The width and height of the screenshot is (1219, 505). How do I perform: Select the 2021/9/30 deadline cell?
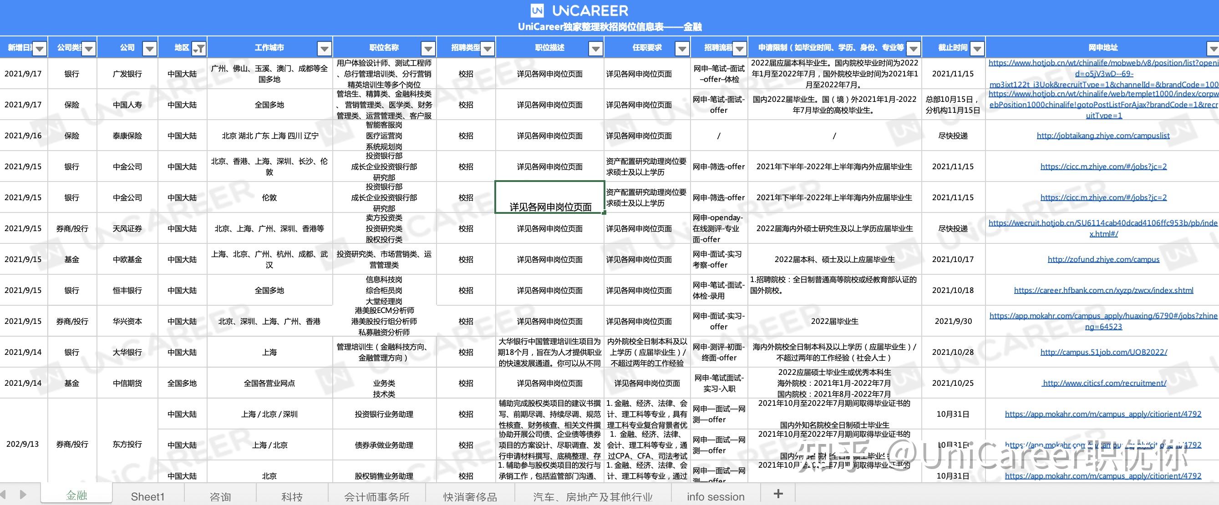click(953, 322)
